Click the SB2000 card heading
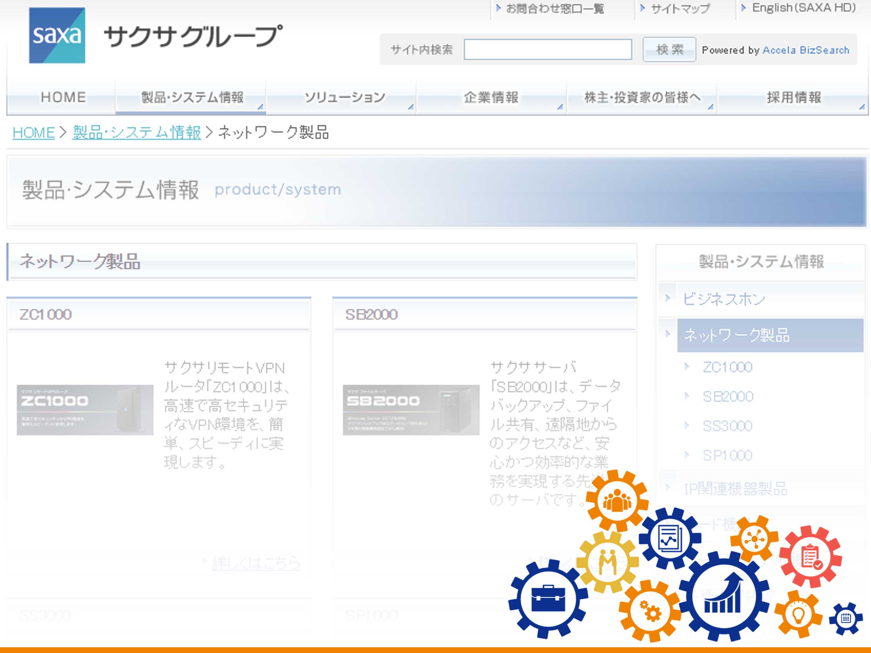This screenshot has width=871, height=653. (x=371, y=314)
